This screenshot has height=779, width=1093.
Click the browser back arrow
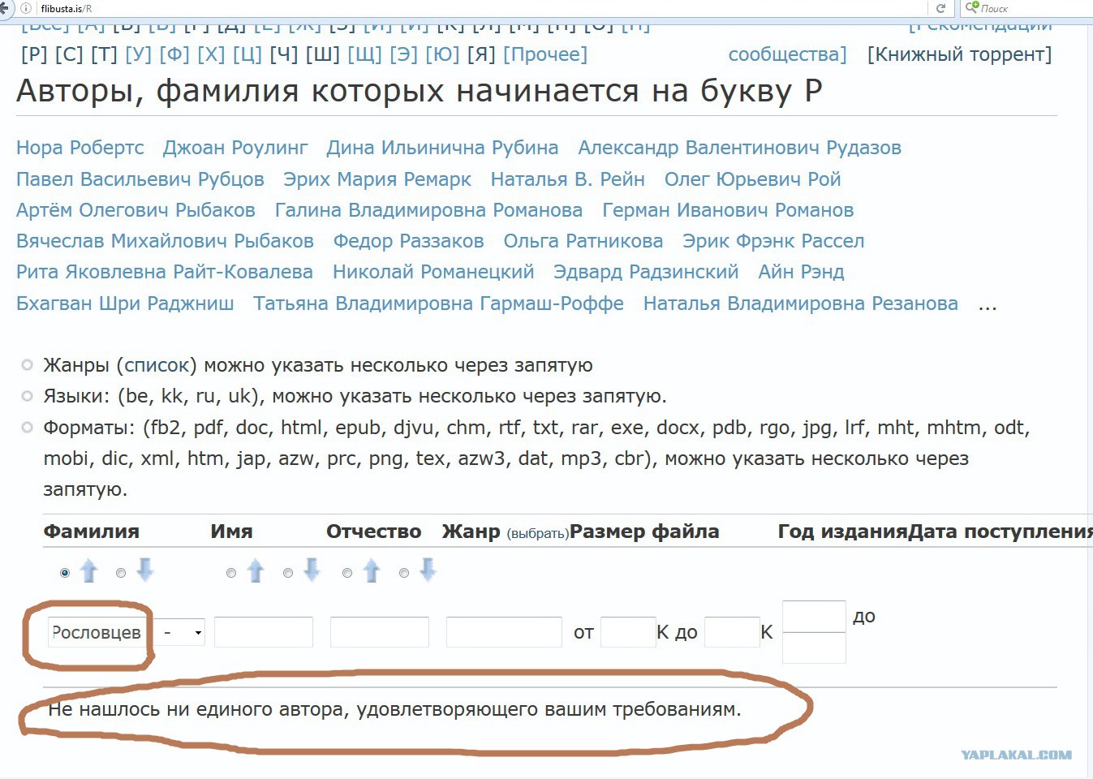(x=5, y=8)
